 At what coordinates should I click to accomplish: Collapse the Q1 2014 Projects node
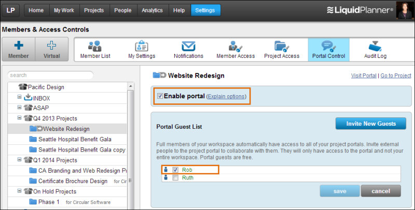19,160
